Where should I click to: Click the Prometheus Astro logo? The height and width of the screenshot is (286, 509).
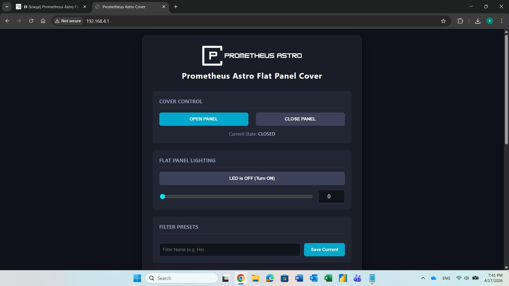click(252, 56)
